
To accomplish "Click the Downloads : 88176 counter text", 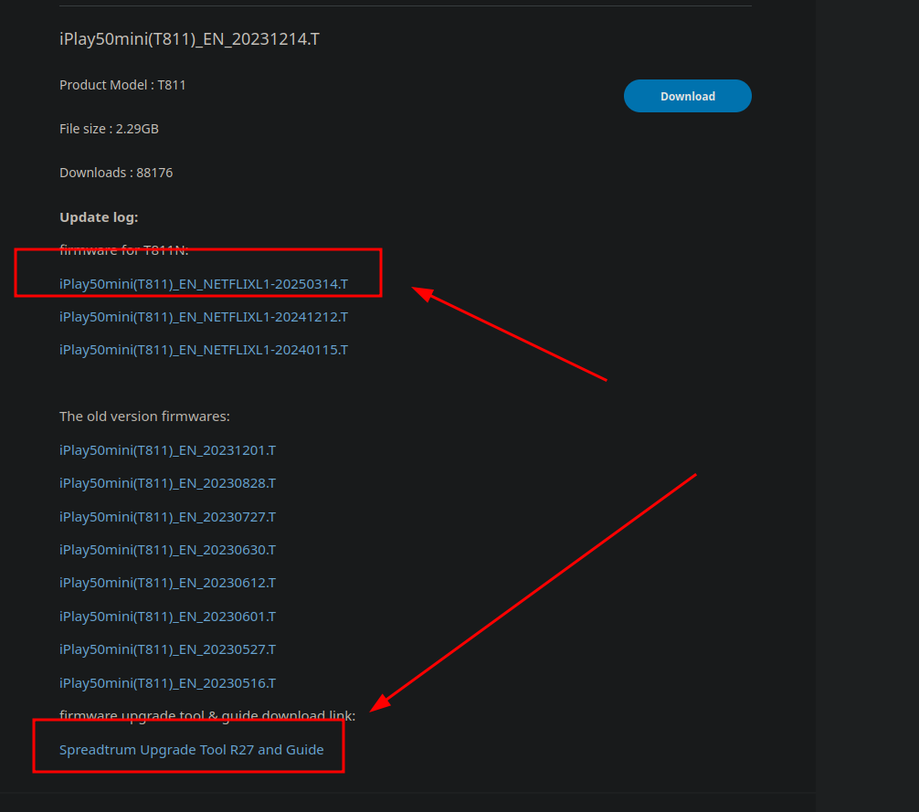I will (x=116, y=173).
